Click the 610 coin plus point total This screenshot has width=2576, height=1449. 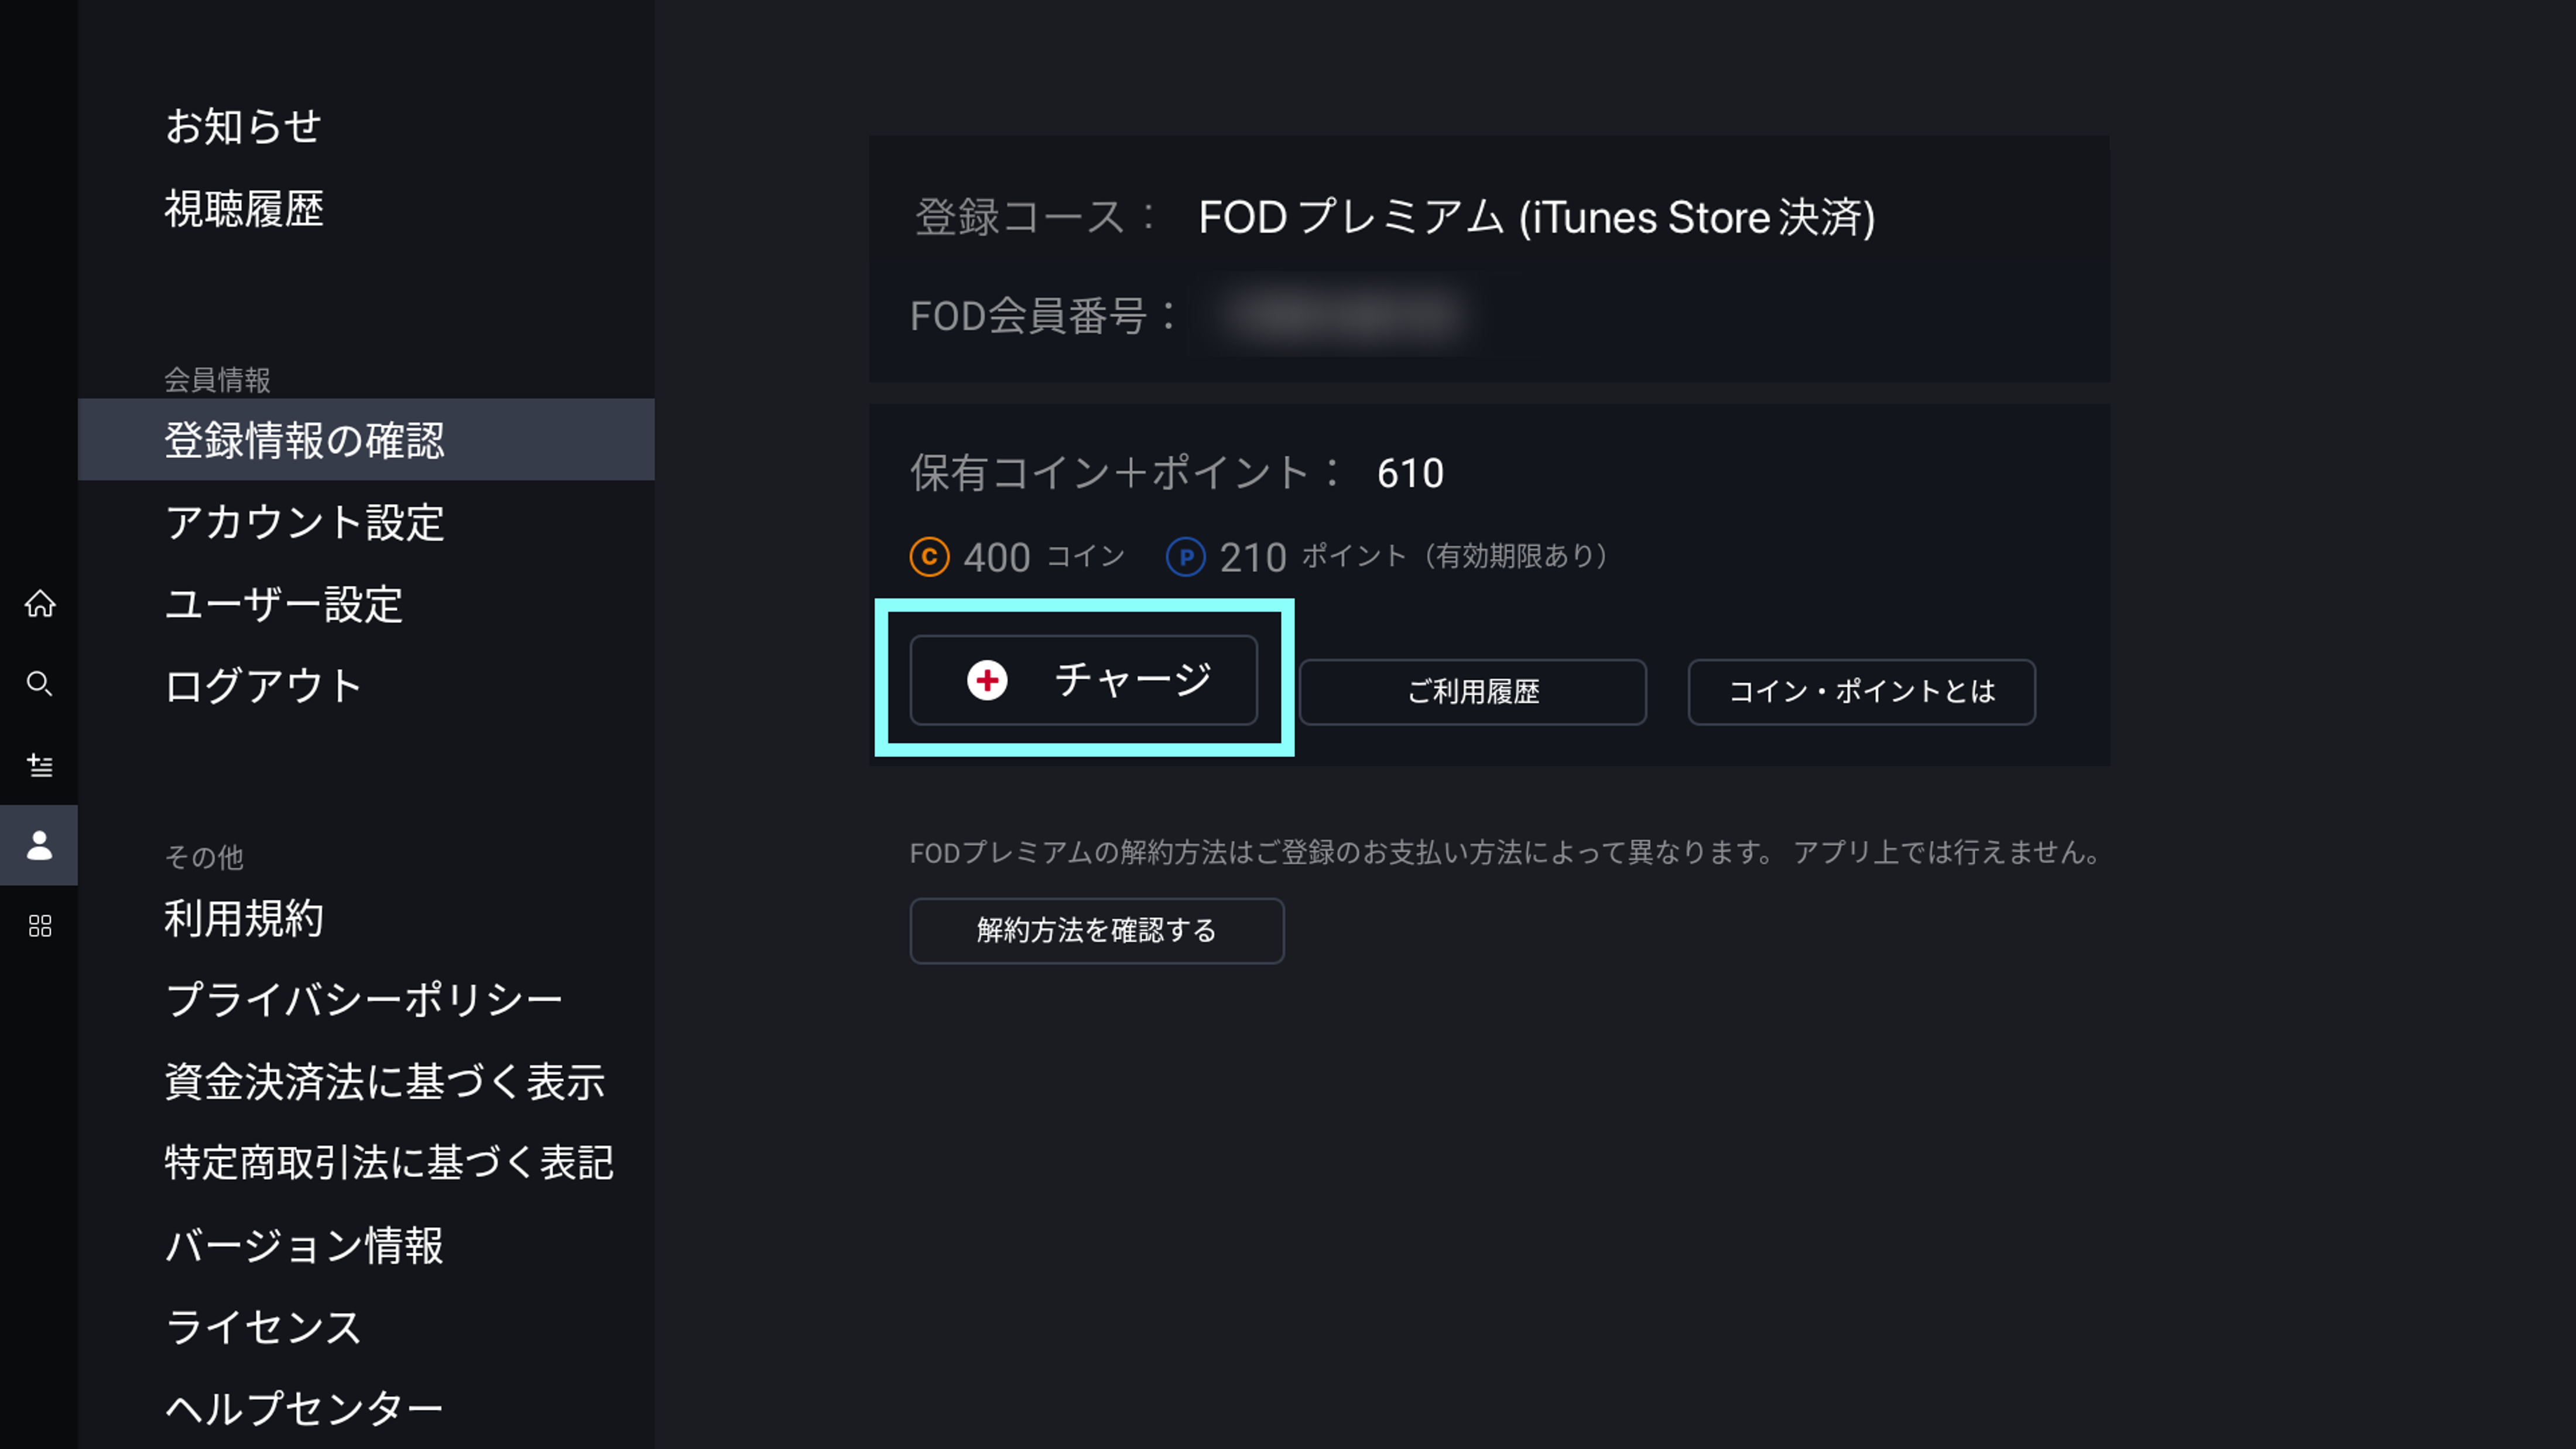1410,474
